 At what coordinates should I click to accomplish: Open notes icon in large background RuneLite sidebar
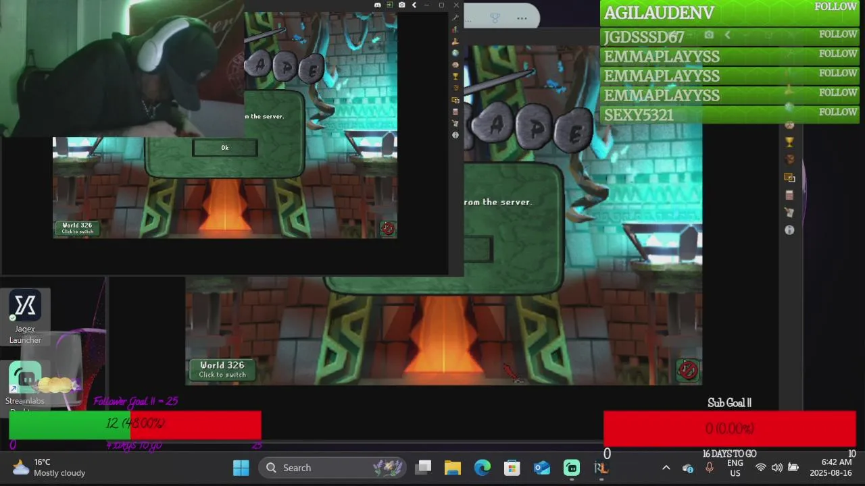point(789,213)
